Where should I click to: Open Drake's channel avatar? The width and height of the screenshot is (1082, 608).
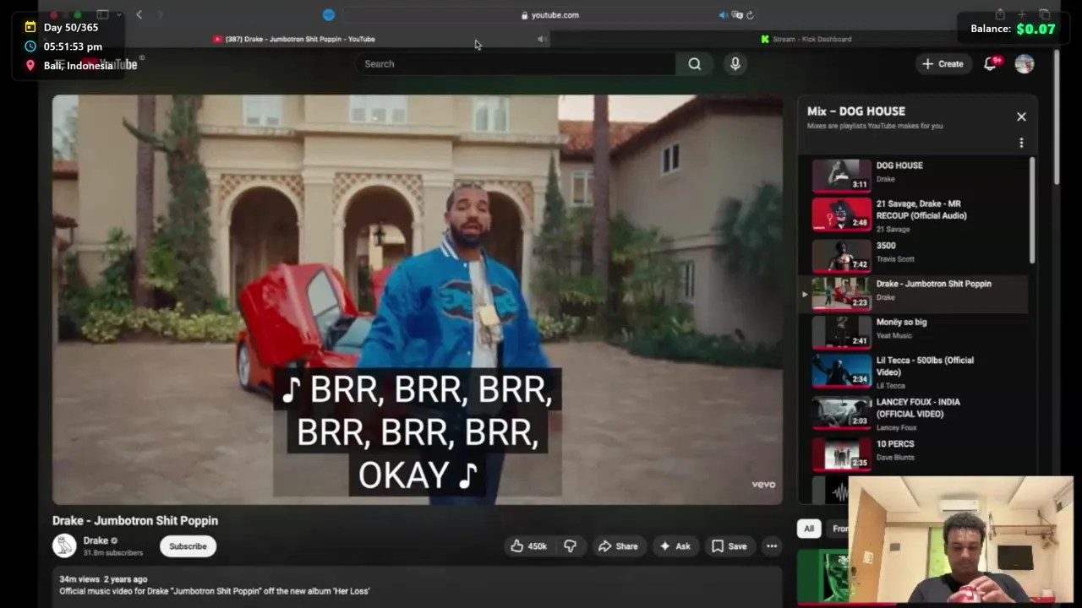(x=64, y=546)
